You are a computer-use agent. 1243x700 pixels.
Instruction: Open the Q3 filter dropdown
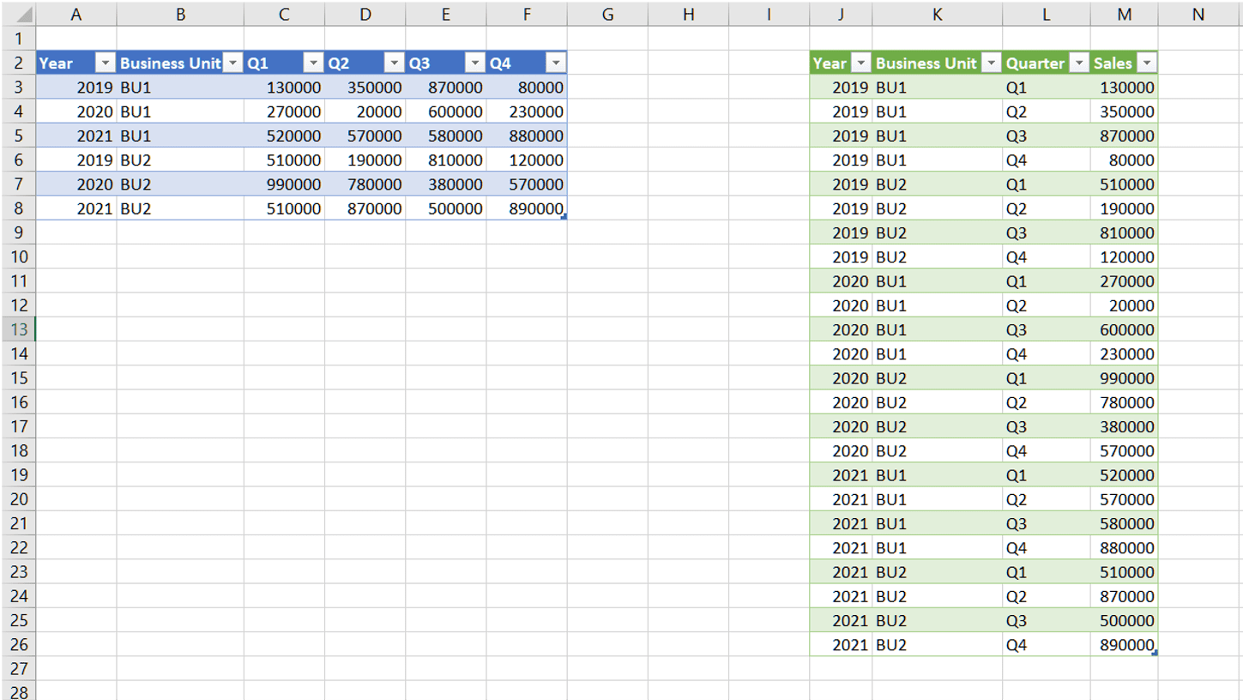(474, 63)
